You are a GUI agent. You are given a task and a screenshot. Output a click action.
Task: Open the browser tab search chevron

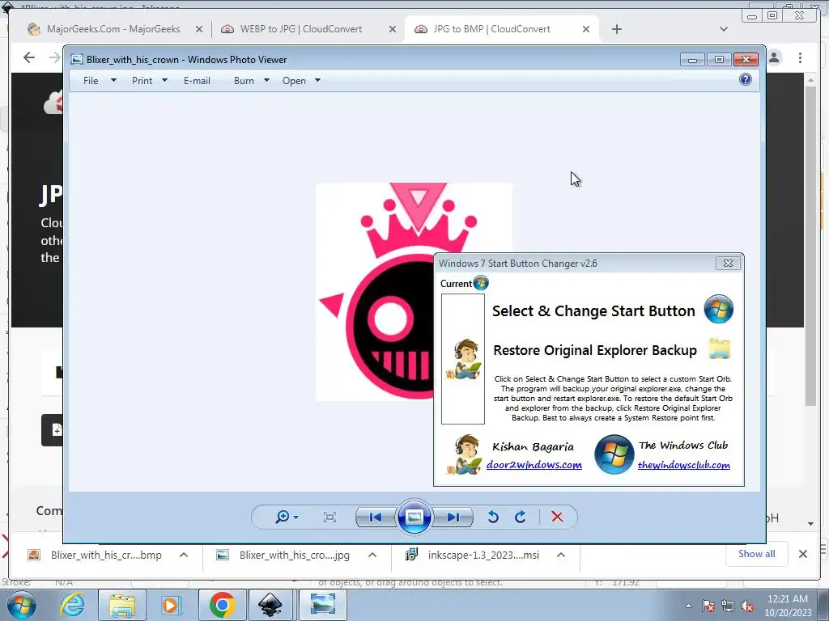click(724, 29)
